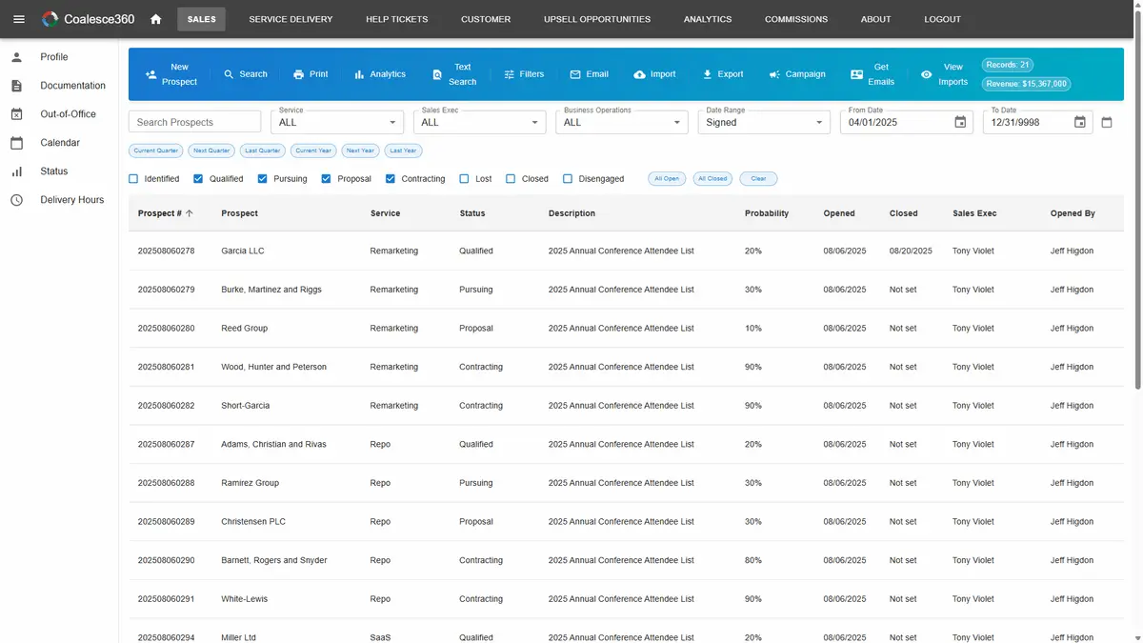Click the Revenue $15,367,000 badge
Image resolution: width=1143 pixels, height=643 pixels.
click(x=1026, y=84)
